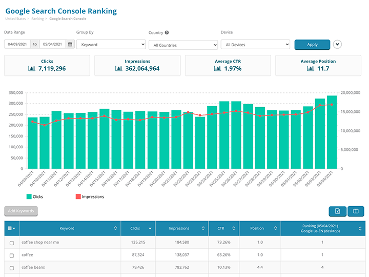This screenshot has height=277, width=369.
Task: Click bar chart icon in Clicks card
Action: point(33,69)
